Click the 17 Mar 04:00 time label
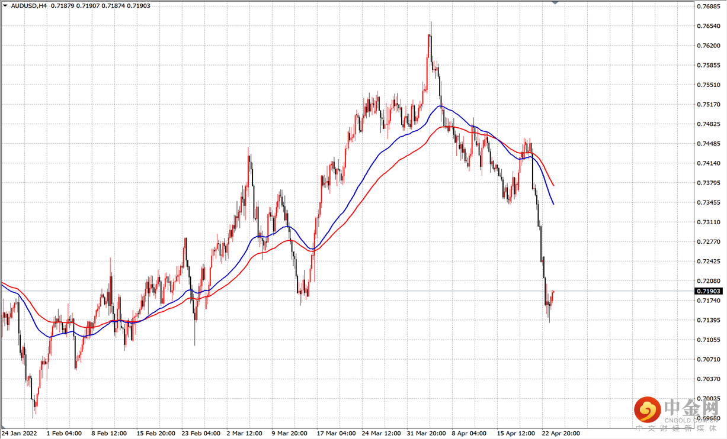The image size is (727, 439). (336, 433)
